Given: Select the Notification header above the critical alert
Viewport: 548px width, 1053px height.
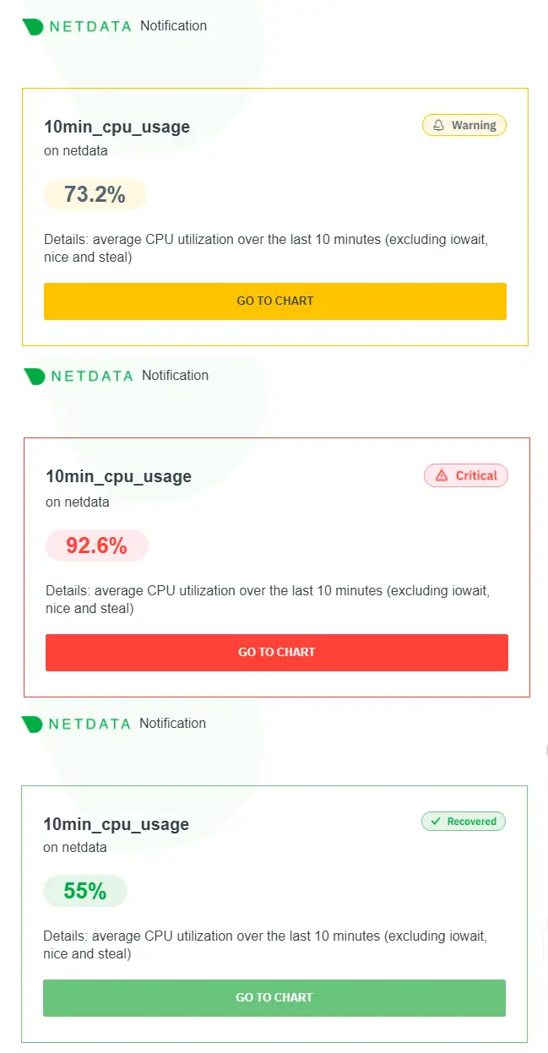Looking at the screenshot, I should [x=175, y=376].
